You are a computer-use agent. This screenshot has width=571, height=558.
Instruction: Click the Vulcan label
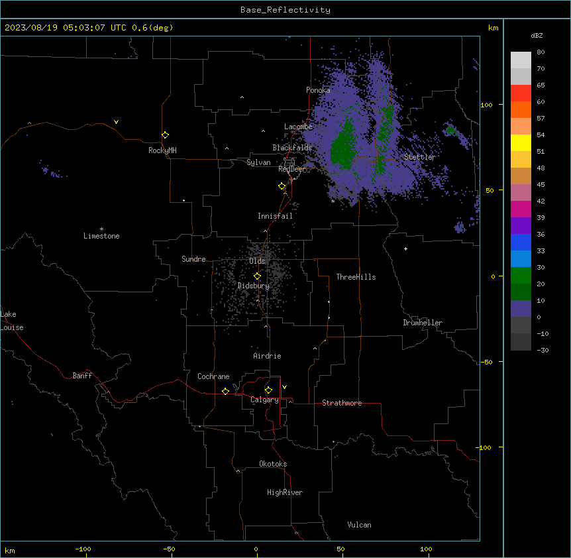coord(359,525)
